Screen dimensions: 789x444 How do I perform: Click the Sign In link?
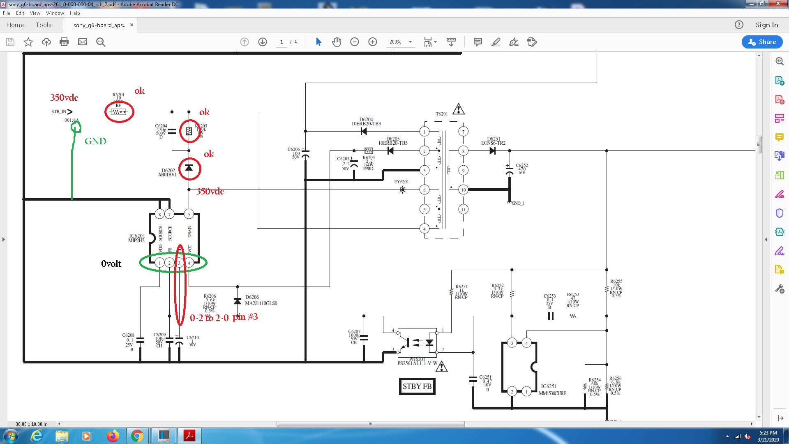click(766, 25)
